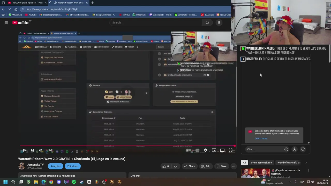Screen dimensions: 331x186
Task: Open the Windows Start menu
Action: click(x=5, y=182)
